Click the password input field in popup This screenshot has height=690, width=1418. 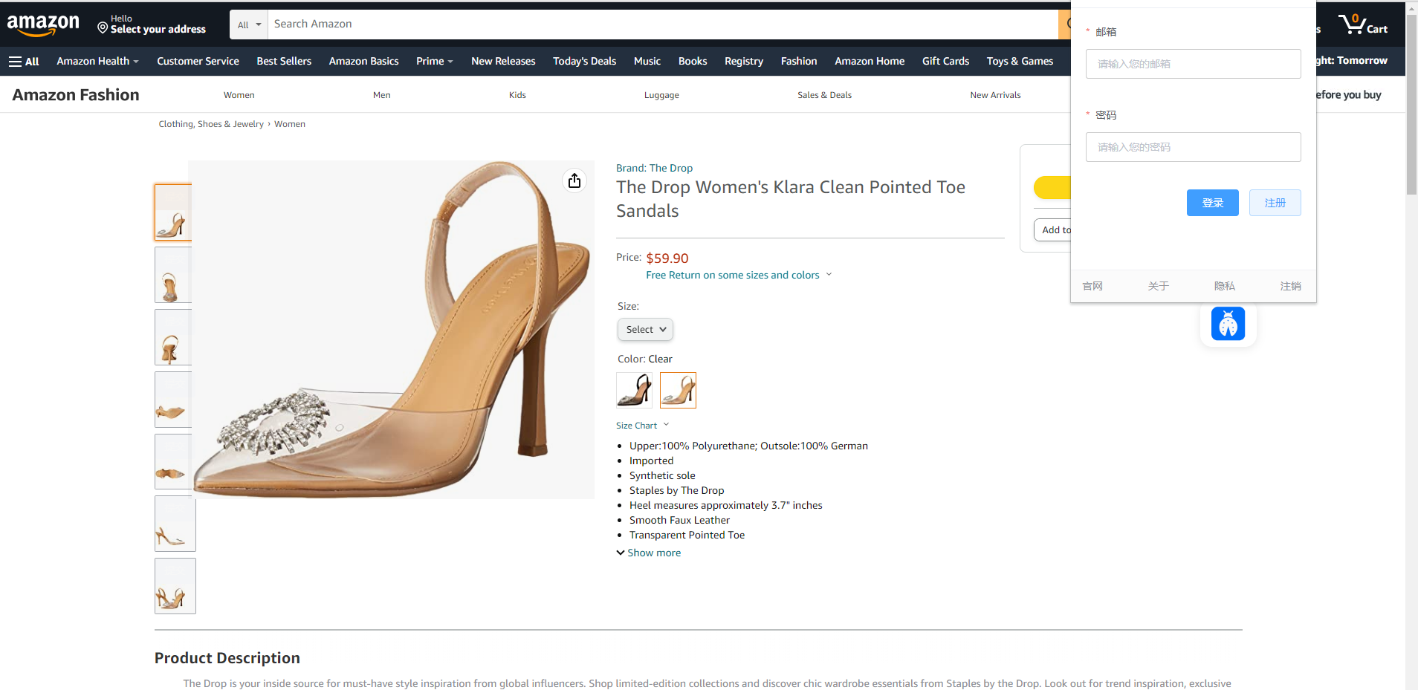[1193, 147]
